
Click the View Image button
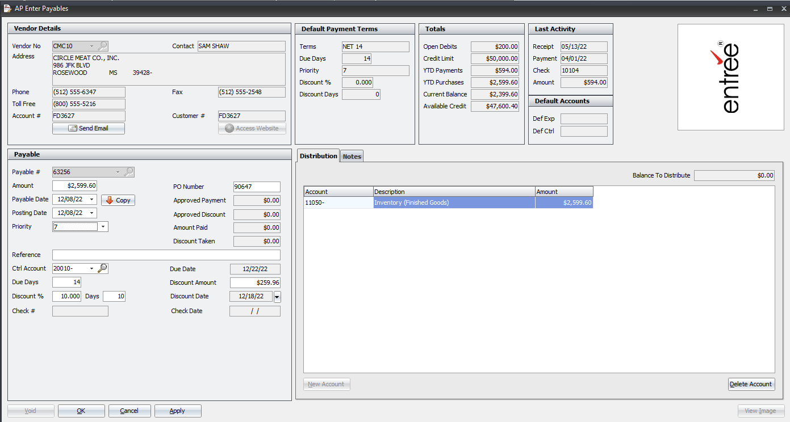click(x=761, y=410)
